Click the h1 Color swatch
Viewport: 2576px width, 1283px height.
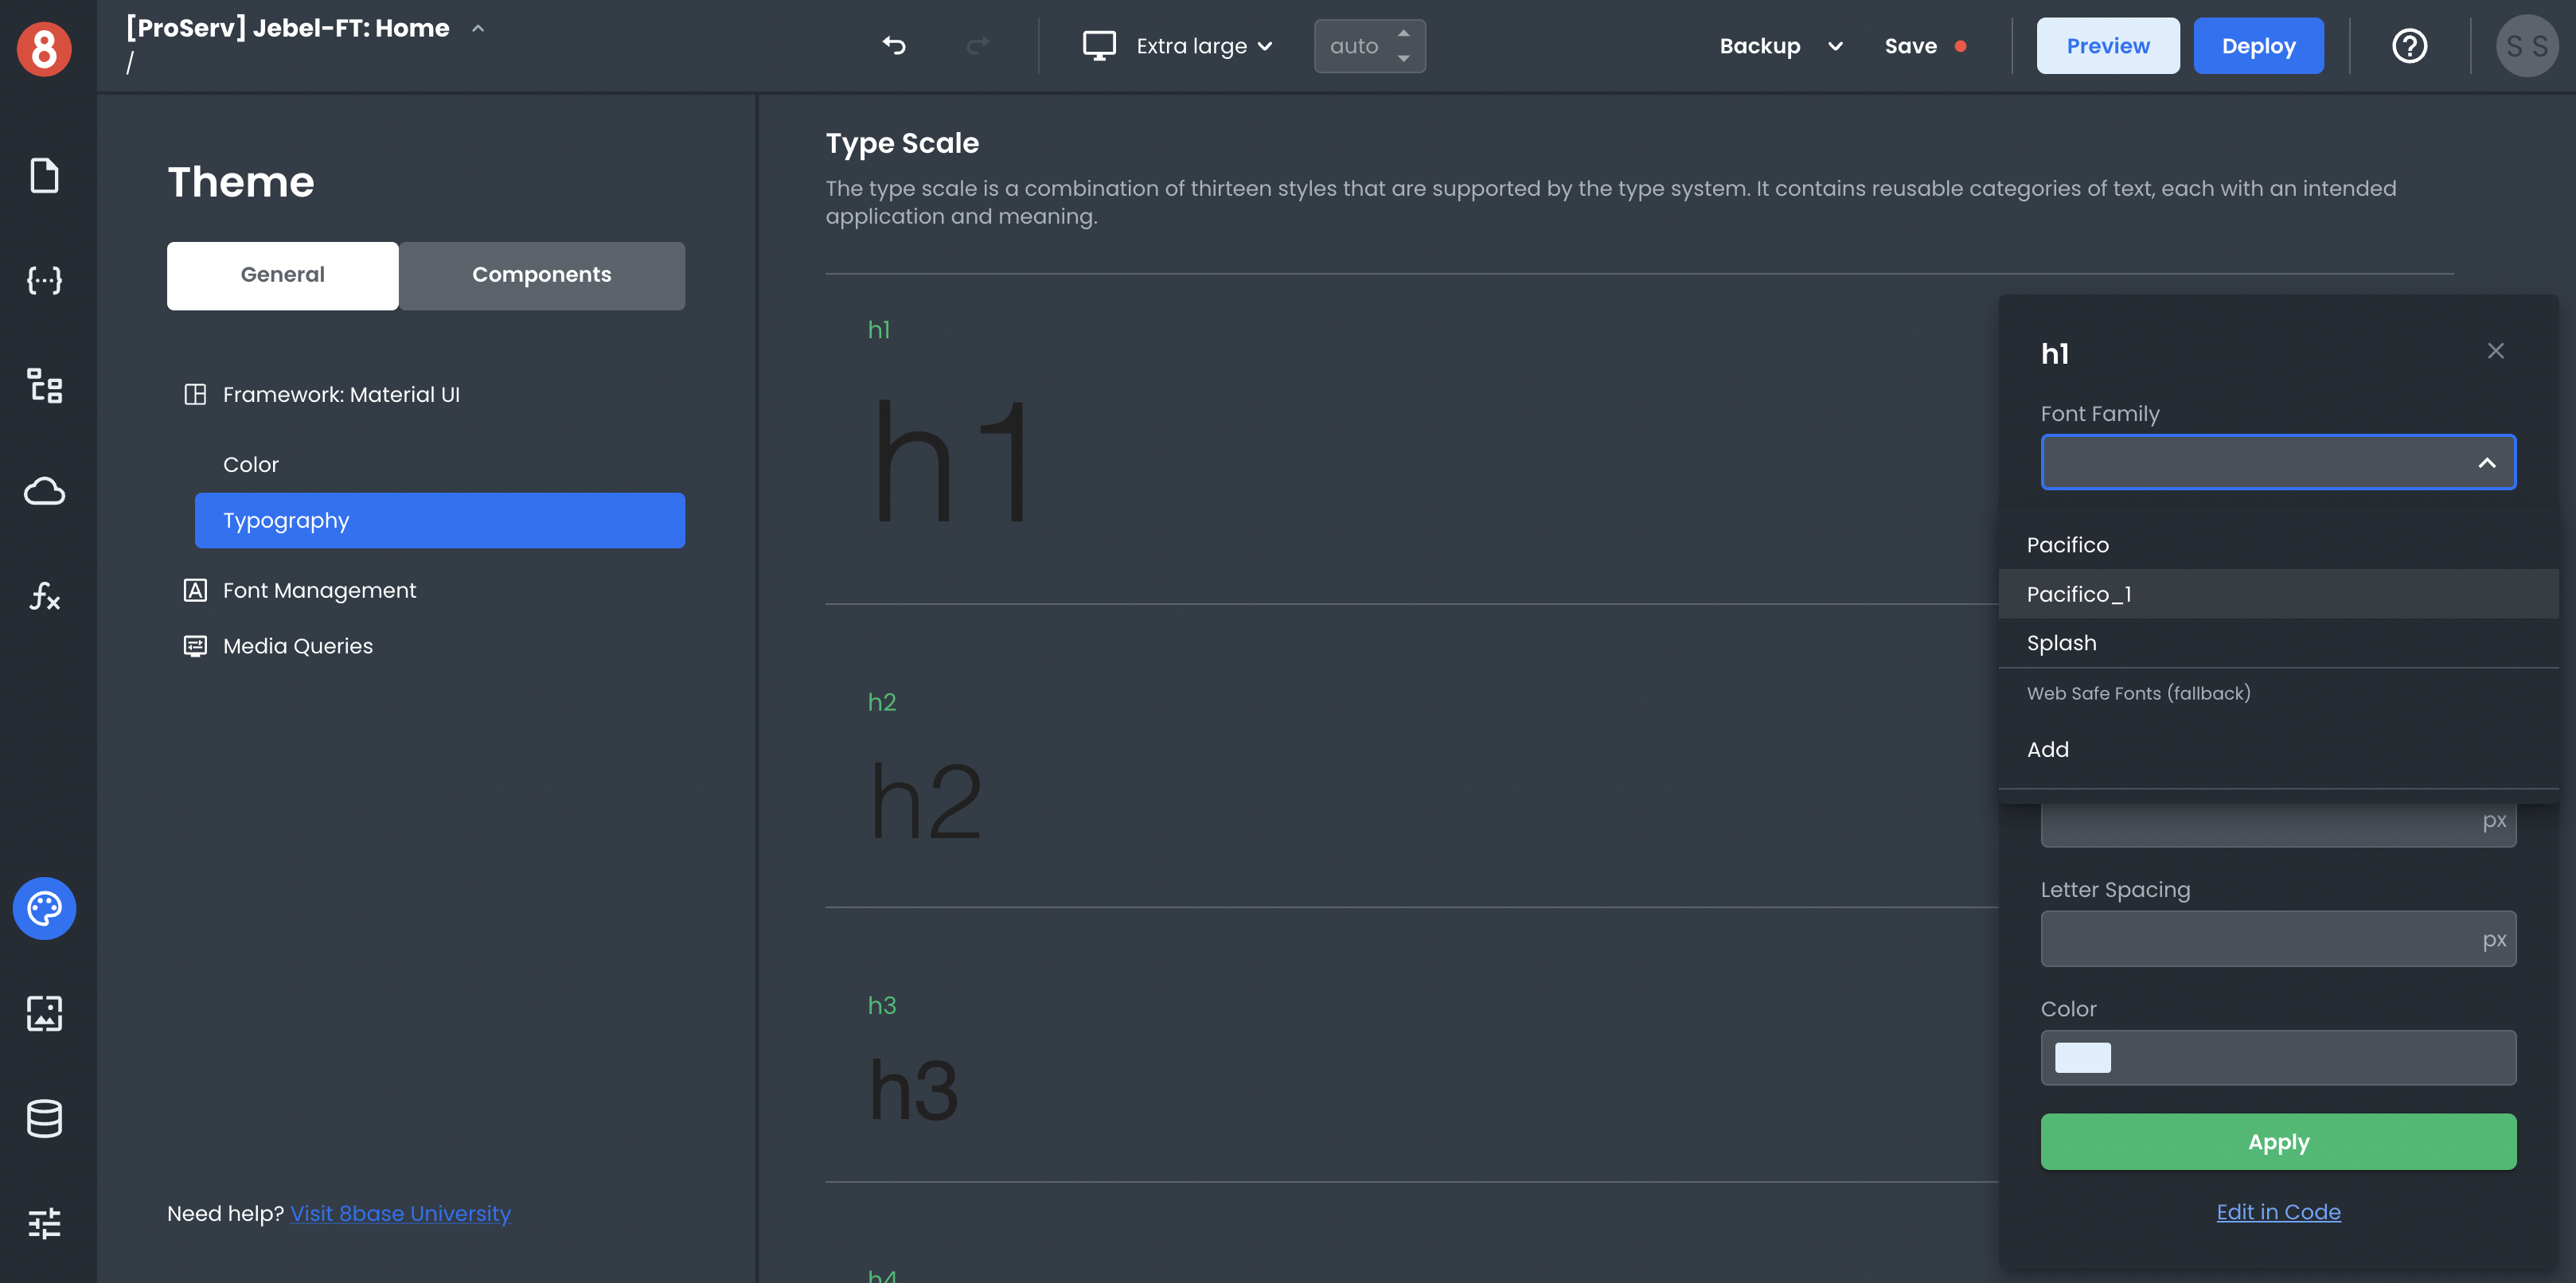pyautogui.click(x=2082, y=1057)
